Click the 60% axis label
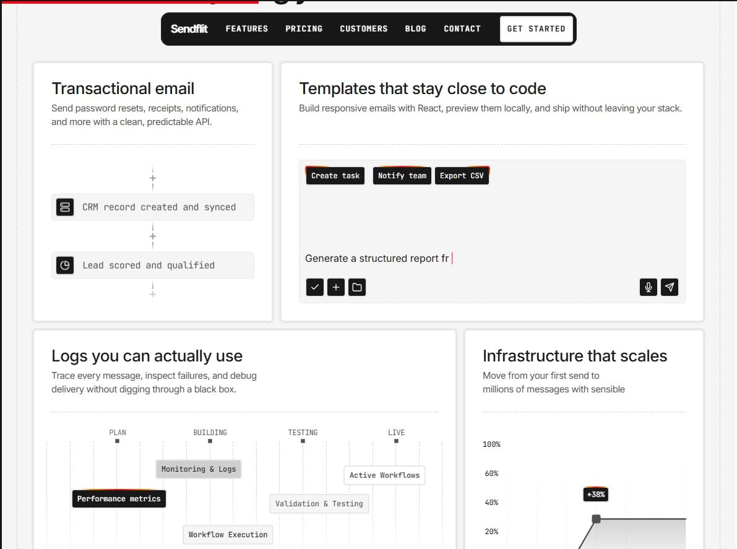This screenshot has width=737, height=549. (x=492, y=473)
